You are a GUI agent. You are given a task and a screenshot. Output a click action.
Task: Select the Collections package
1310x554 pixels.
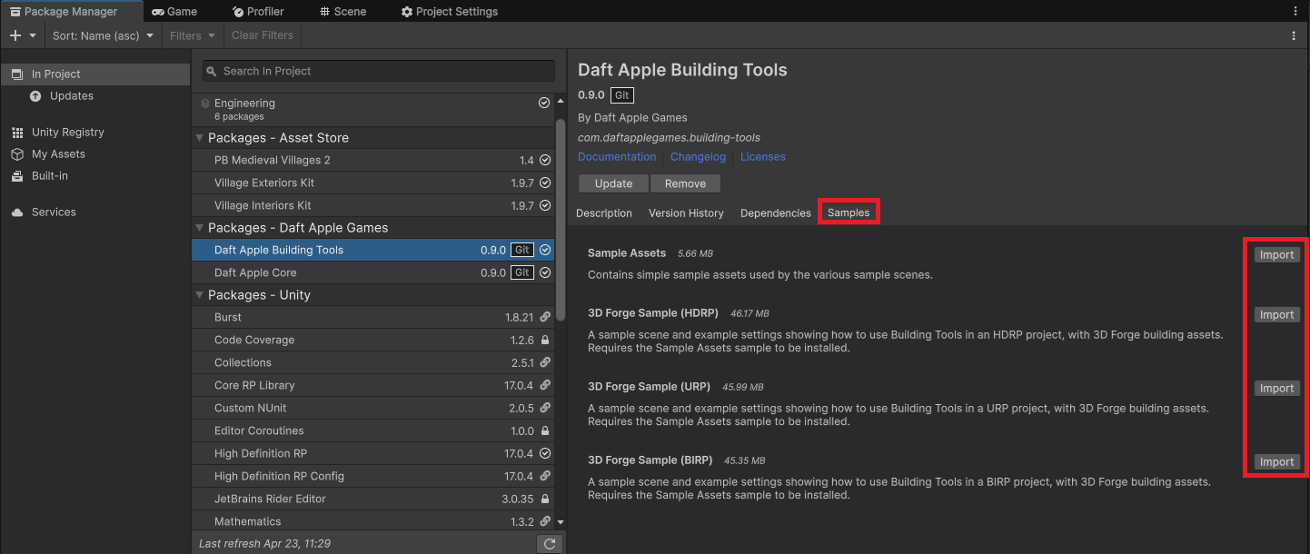(372, 362)
